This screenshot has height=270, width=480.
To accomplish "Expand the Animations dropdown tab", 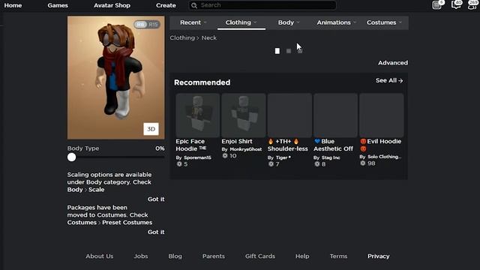I will pos(337,22).
